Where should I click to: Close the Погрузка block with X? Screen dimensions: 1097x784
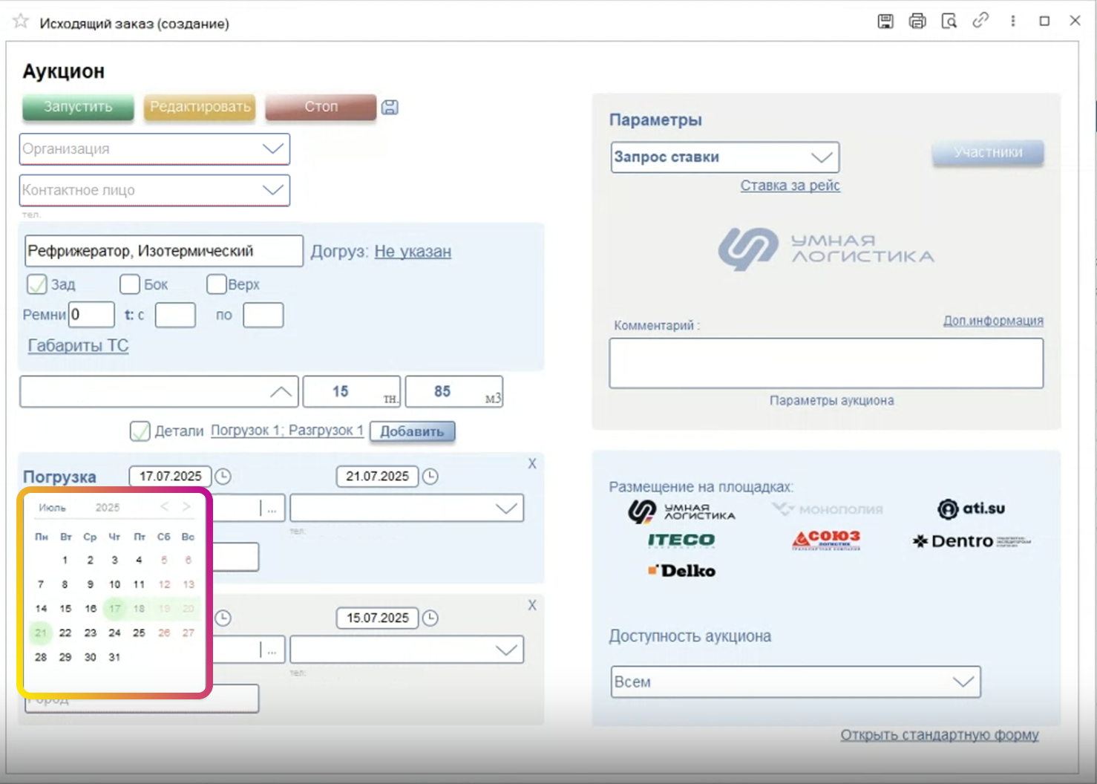[x=532, y=464]
